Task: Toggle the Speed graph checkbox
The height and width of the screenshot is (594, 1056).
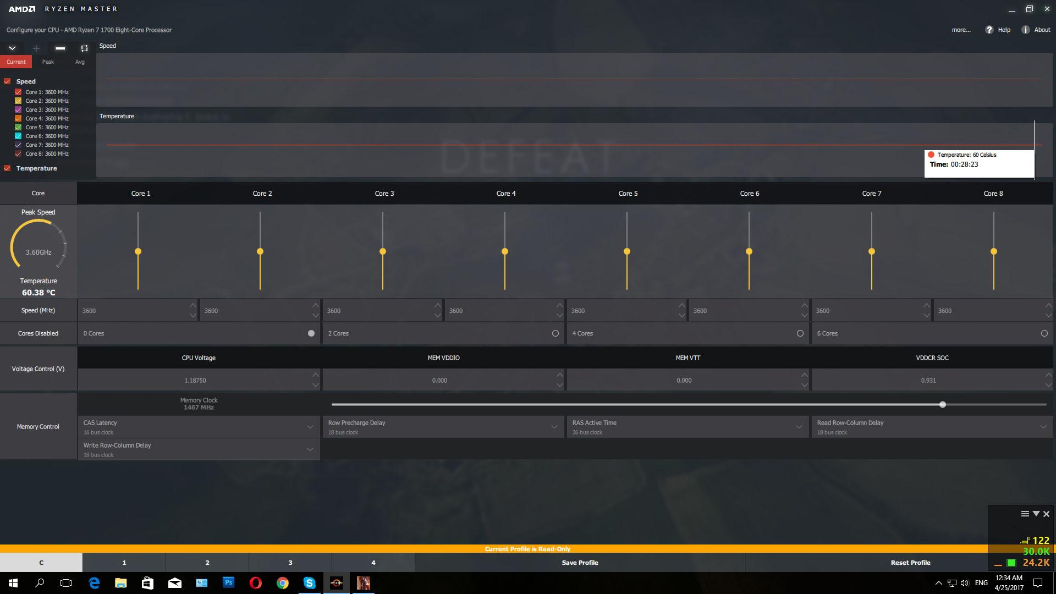Action: pyautogui.click(x=7, y=81)
